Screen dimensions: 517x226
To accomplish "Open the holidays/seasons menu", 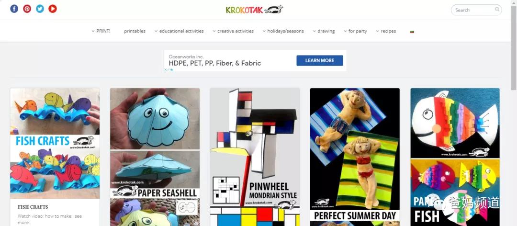I will click(283, 31).
